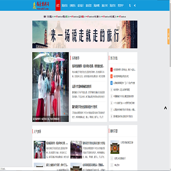The image size is (171, 171).
Task: Open the fourth item in the blue navigation bar
Action: (81, 6)
